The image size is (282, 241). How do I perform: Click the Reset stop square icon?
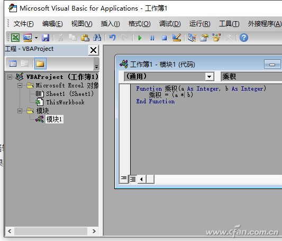(164, 38)
